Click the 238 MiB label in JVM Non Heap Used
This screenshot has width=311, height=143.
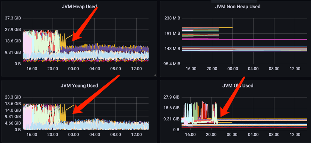[x=172, y=18]
